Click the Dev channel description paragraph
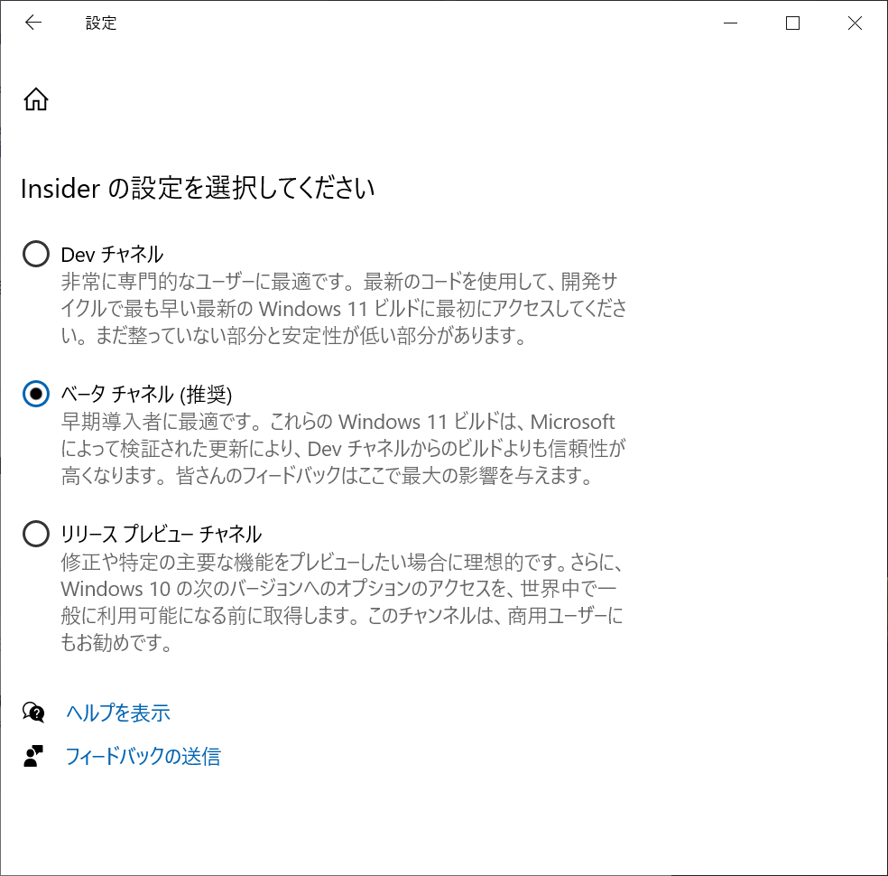 [344, 308]
